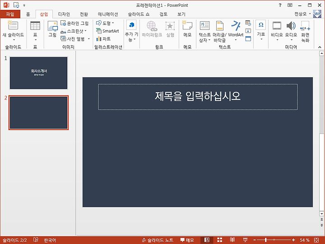Viewport: 325px width, 244px height.
Task: Open ribbon display options icon
Action: point(290,5)
